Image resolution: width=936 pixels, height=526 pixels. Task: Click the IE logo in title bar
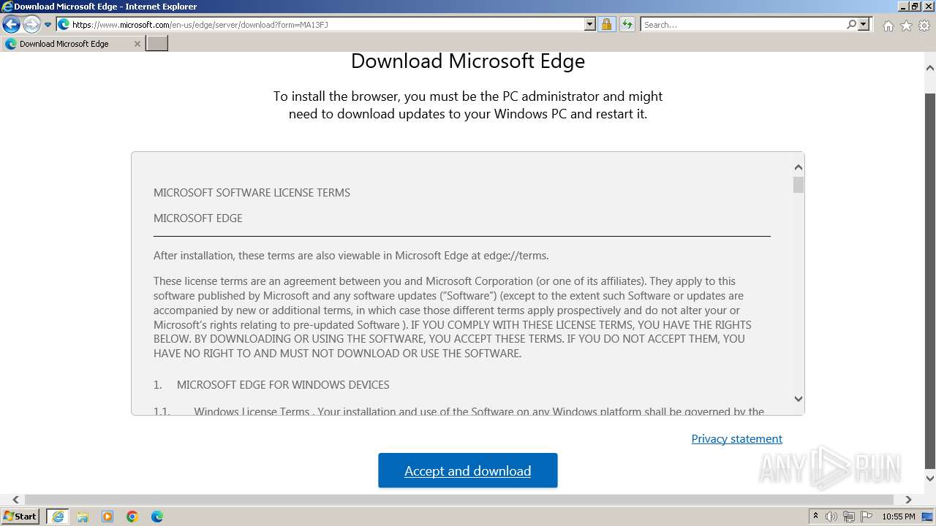7,7
